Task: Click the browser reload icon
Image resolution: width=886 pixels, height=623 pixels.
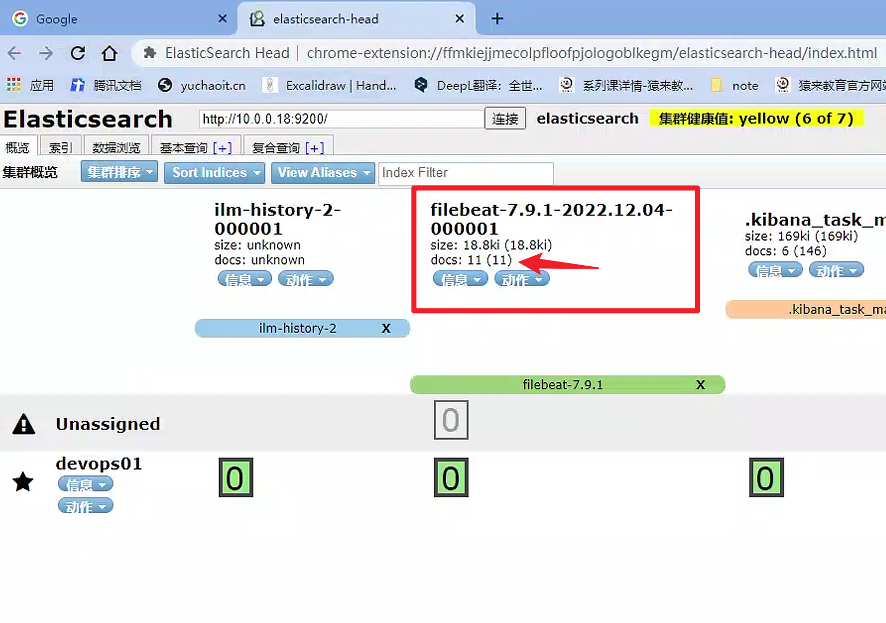Action: tap(78, 53)
